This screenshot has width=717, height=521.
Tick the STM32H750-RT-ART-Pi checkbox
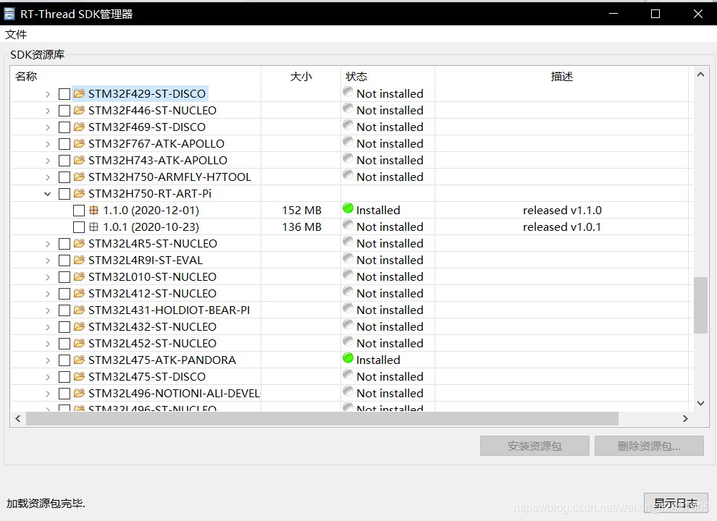(64, 194)
